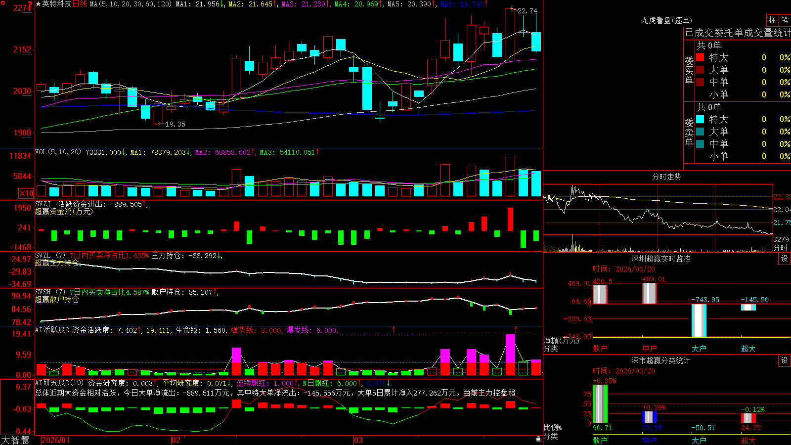Click the red 特大 buy-order legend square
This screenshot has width=791, height=445.
pyautogui.click(x=700, y=57)
